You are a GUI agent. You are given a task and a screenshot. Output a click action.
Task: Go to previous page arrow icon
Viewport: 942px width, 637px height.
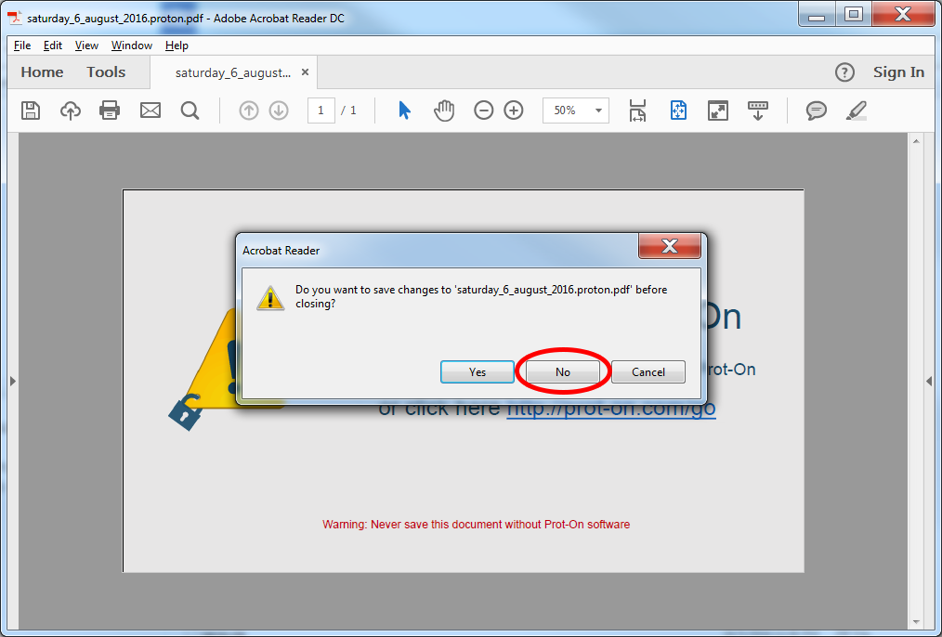tap(249, 110)
